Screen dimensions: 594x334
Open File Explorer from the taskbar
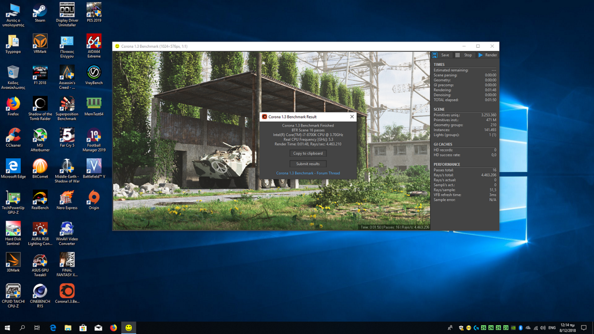click(68, 328)
